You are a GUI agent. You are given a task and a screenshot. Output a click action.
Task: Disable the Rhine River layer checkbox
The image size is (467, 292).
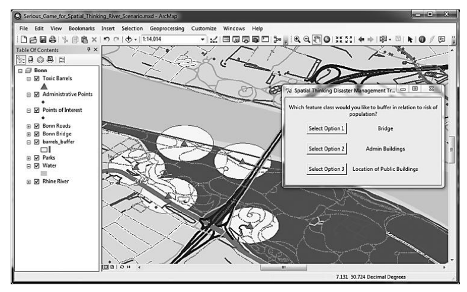tap(37, 181)
